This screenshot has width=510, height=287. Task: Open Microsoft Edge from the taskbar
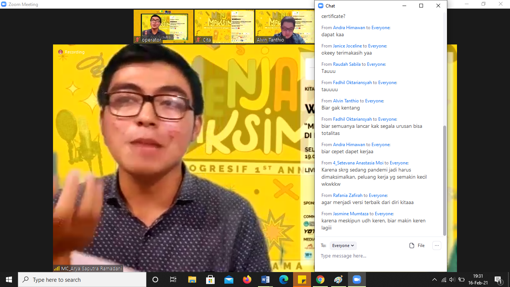click(284, 280)
